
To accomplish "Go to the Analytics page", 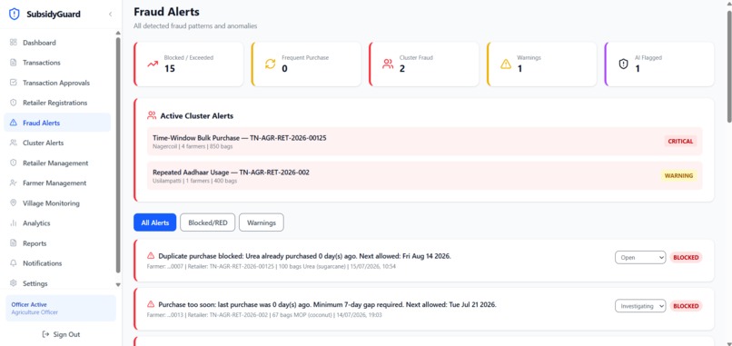I will pos(57,223).
